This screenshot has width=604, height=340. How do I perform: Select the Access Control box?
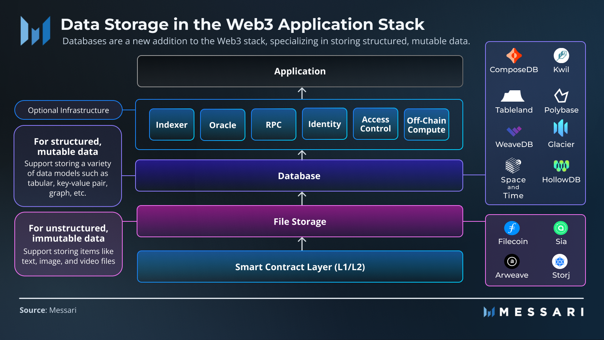pyautogui.click(x=375, y=124)
